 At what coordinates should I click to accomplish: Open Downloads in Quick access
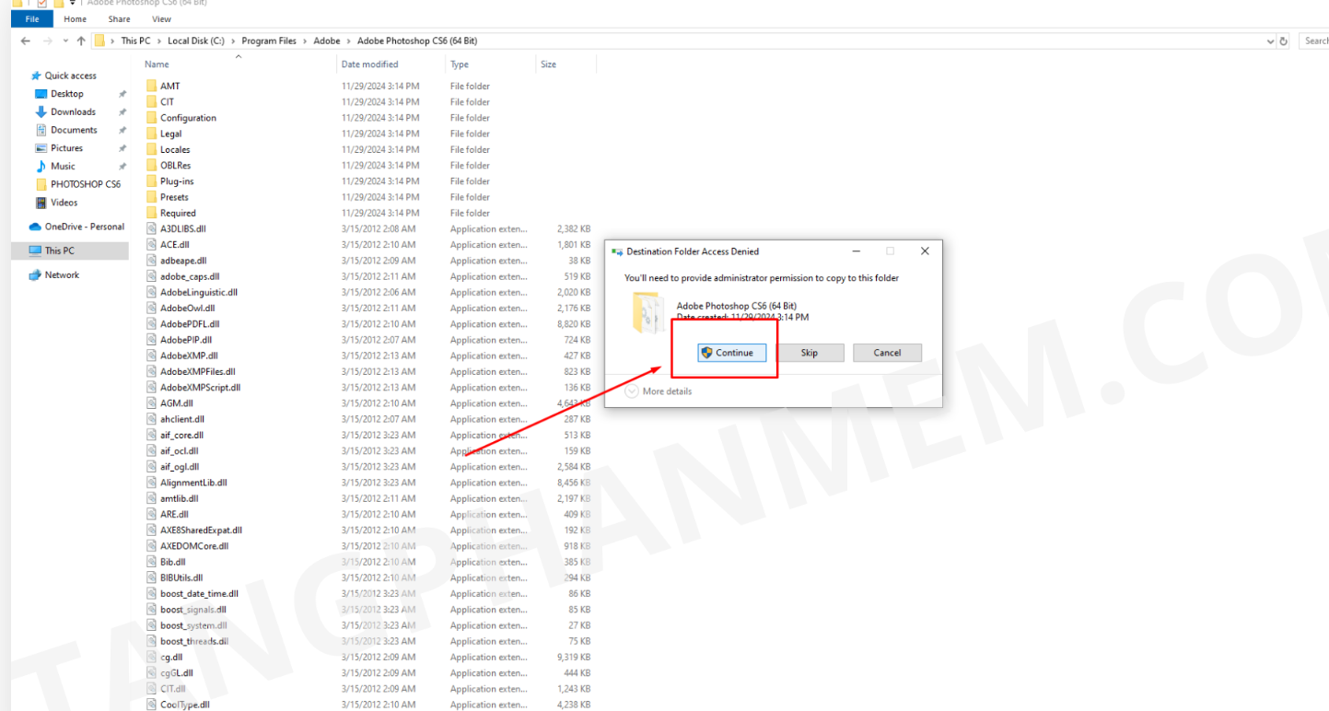coord(73,111)
